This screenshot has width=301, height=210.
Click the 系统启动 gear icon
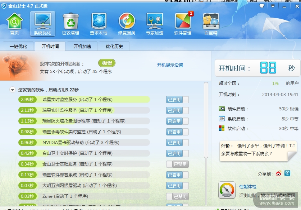(222, 119)
